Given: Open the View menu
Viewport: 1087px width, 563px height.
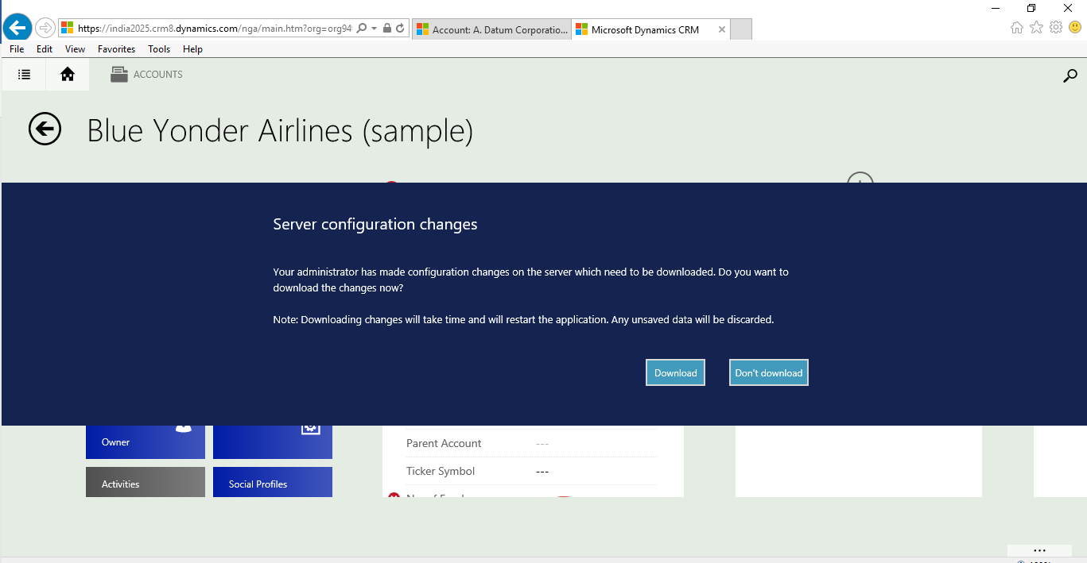Looking at the screenshot, I should [75, 49].
